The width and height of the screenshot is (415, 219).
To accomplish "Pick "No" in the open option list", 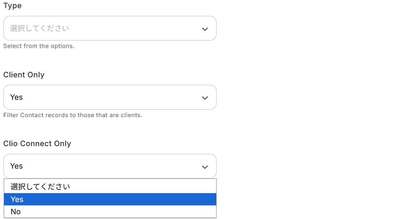I will pos(16,212).
